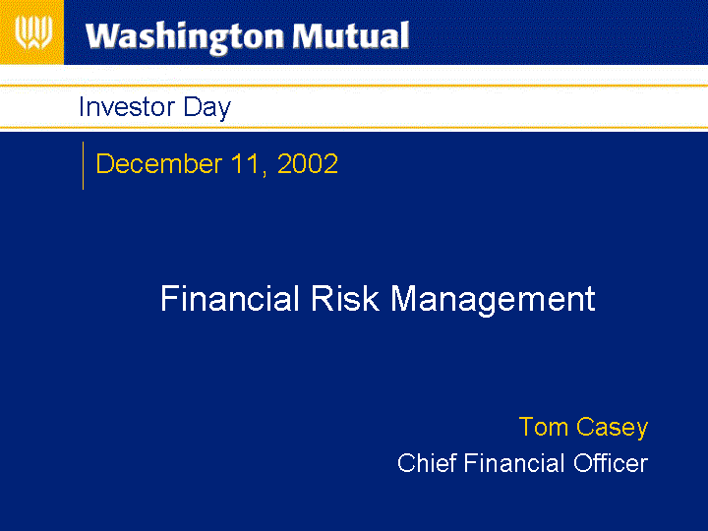
Task: Click the word Financial in the job title
Action: point(514,463)
